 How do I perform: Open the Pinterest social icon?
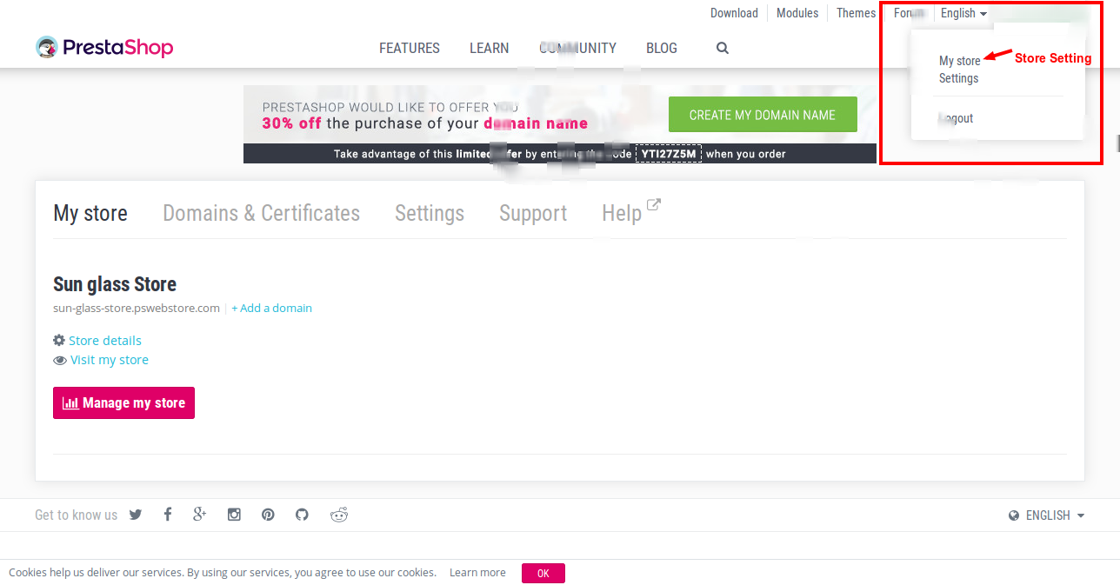268,515
